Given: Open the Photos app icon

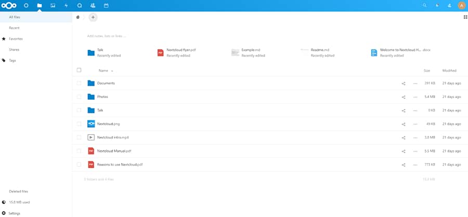Looking at the screenshot, I should pyautogui.click(x=53, y=5).
